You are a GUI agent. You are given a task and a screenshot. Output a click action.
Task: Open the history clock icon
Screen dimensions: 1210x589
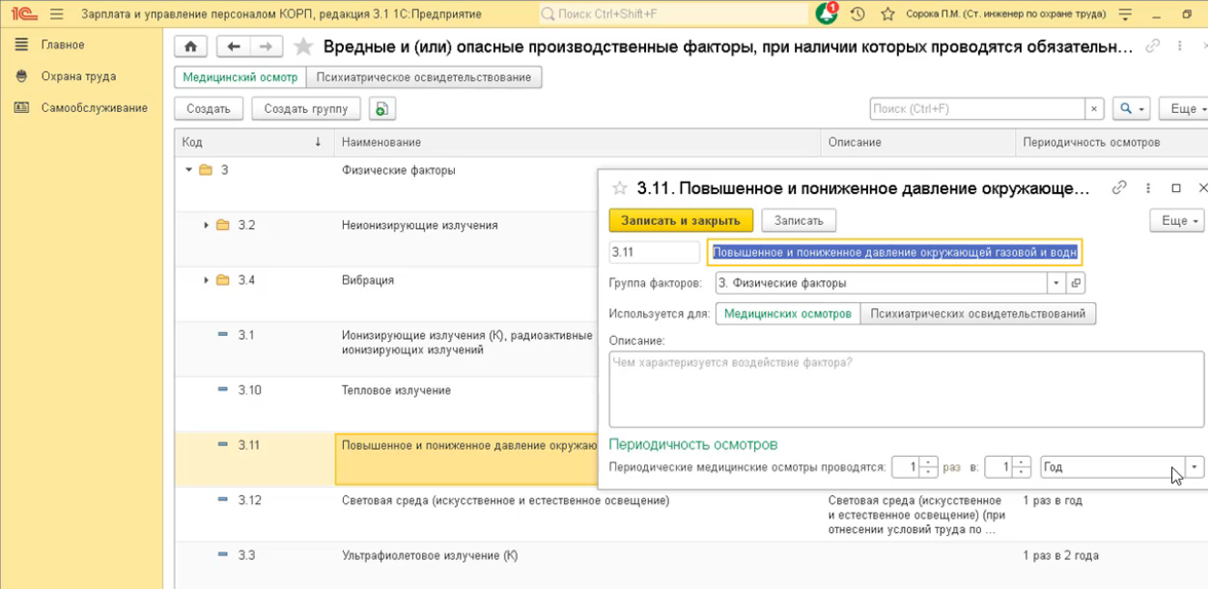click(858, 14)
